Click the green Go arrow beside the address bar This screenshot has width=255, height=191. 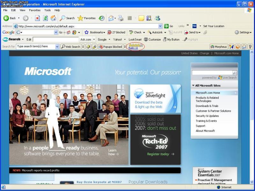166,26
